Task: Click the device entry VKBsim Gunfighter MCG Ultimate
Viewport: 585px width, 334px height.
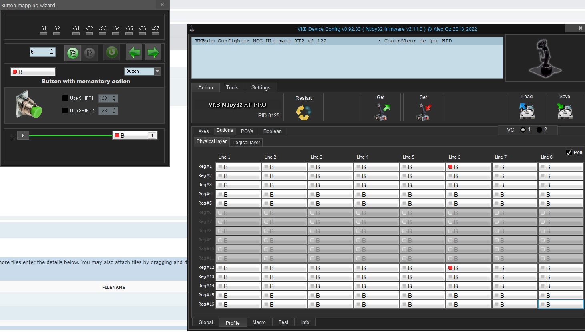Action: tap(347, 41)
